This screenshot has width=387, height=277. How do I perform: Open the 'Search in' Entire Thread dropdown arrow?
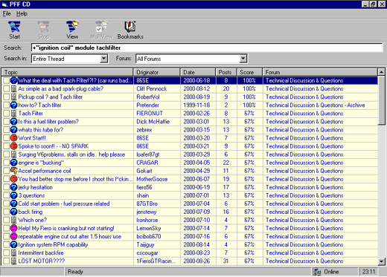pos(103,59)
